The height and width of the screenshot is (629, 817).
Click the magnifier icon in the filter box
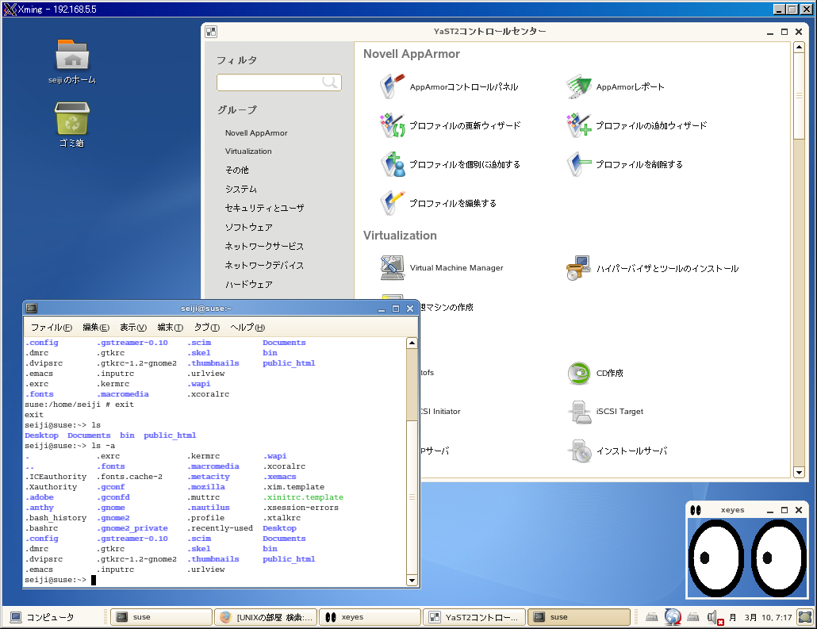pos(329,82)
